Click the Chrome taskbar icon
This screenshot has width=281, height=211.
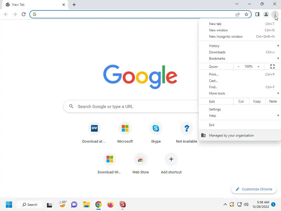point(99,204)
